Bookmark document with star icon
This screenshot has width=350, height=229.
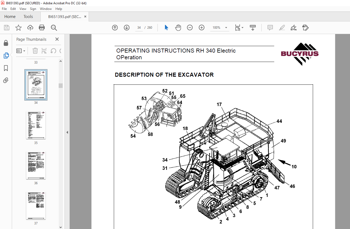(18, 28)
